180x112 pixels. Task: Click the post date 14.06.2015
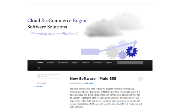[x=88, y=83]
